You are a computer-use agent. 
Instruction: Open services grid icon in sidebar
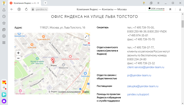point(4,43)
